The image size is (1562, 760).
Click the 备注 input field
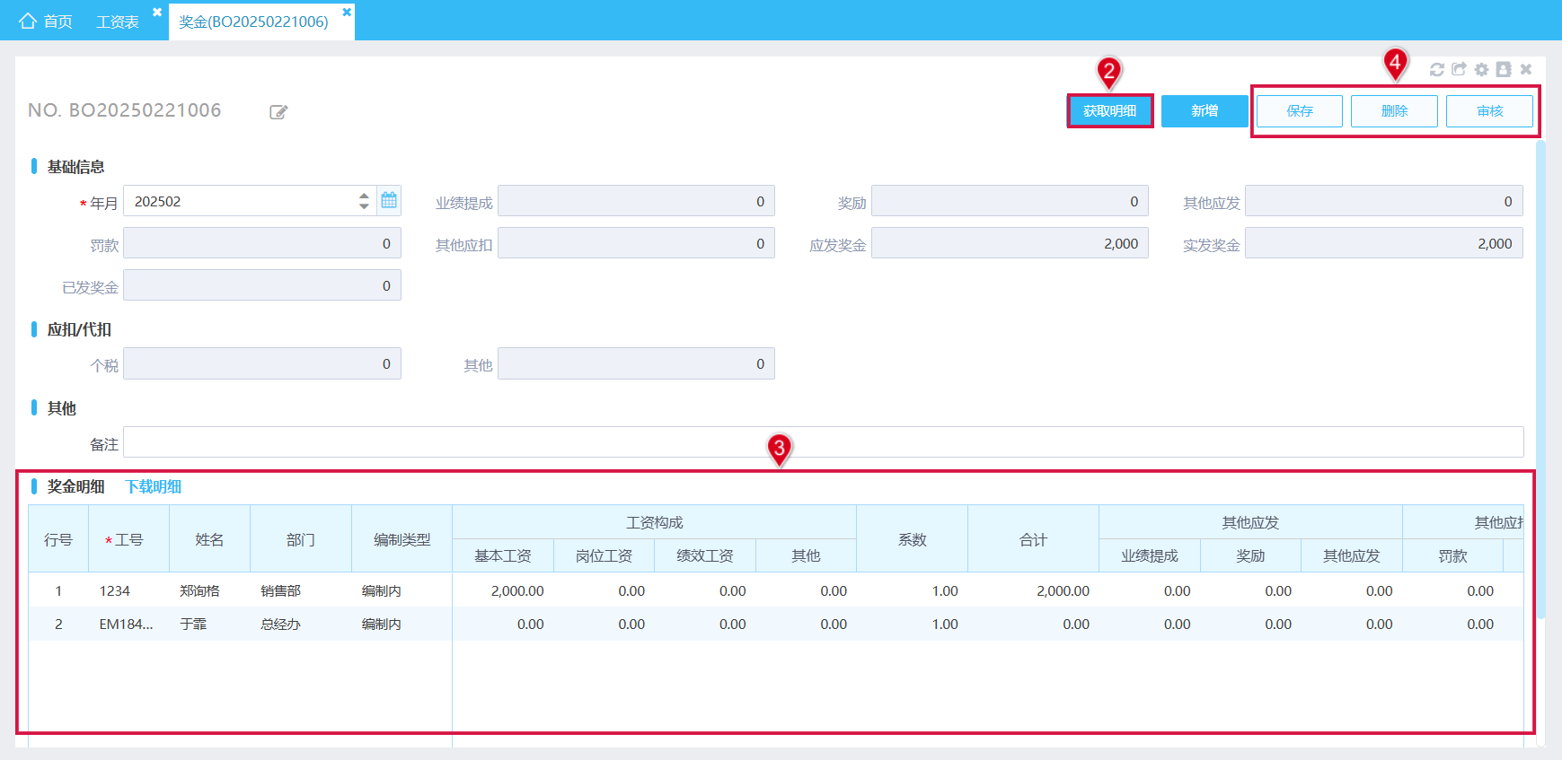(824, 442)
